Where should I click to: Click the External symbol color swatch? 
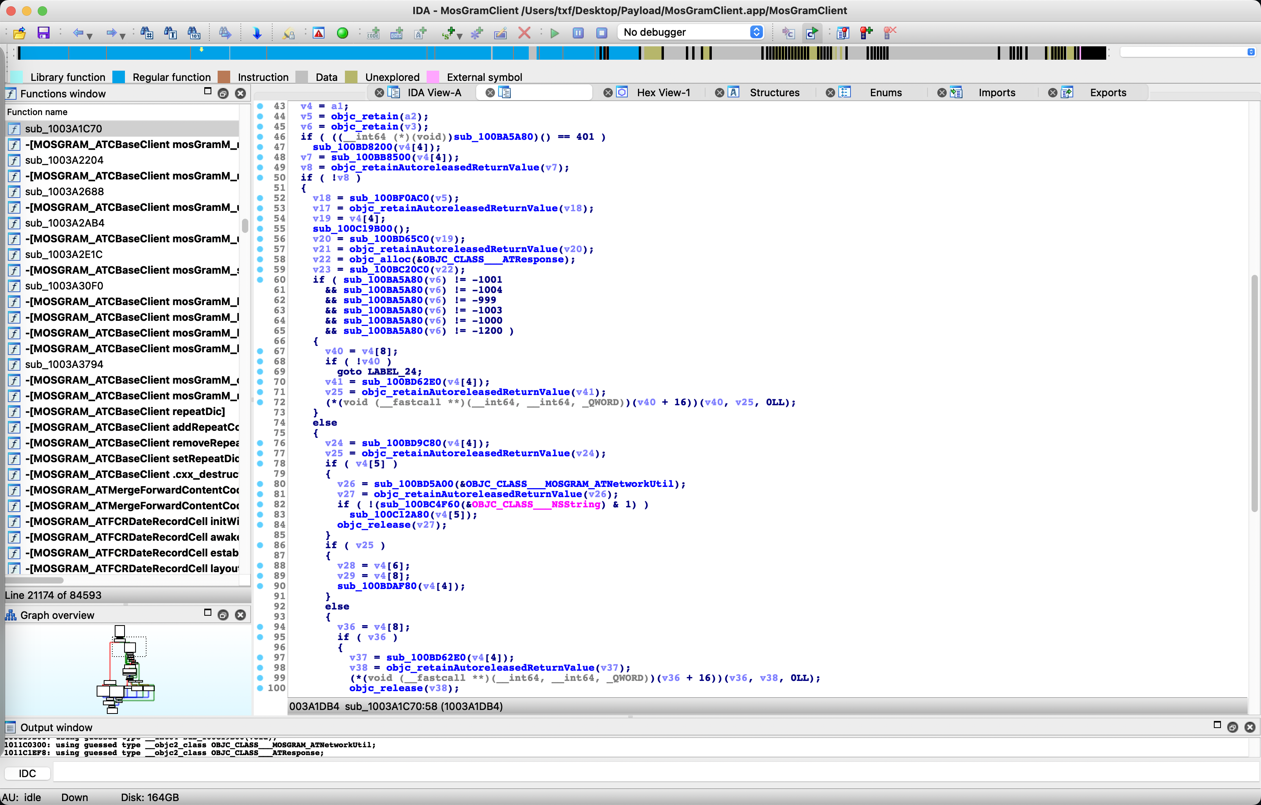(433, 77)
